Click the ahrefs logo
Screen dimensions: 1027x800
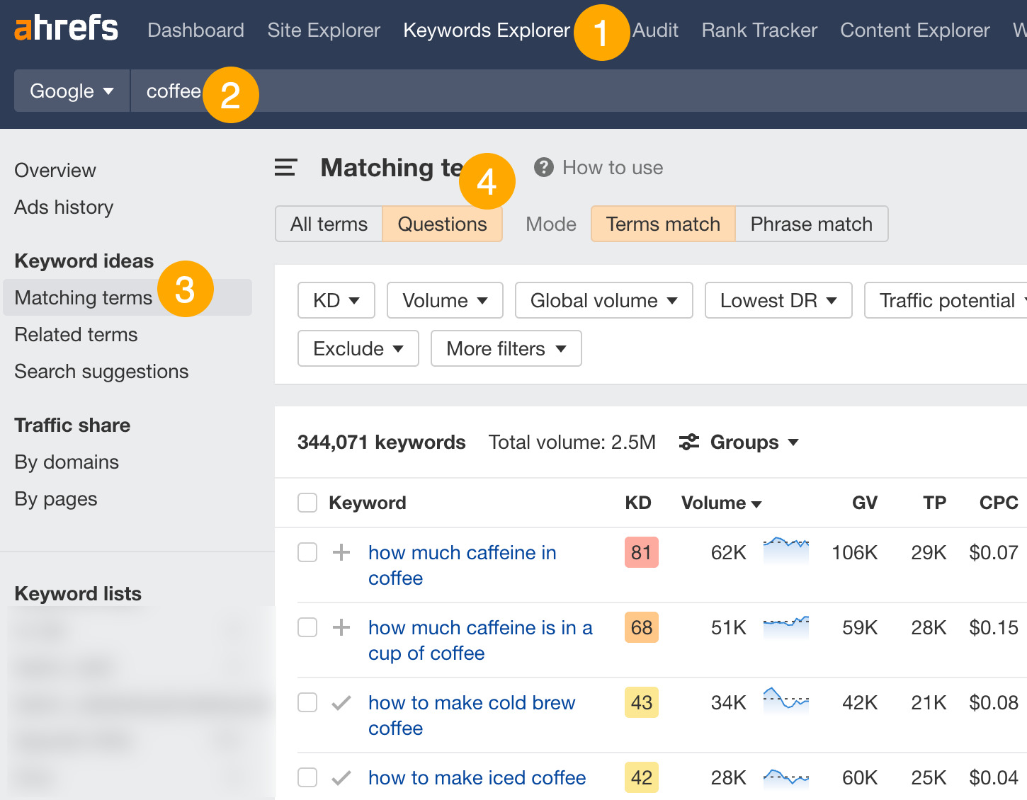(66, 28)
